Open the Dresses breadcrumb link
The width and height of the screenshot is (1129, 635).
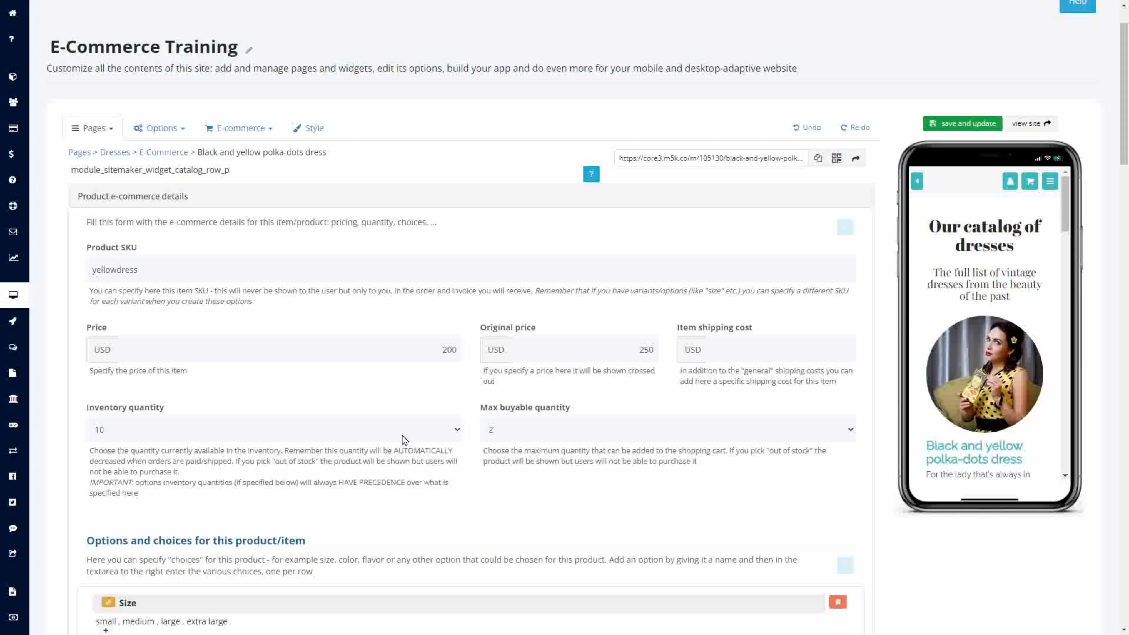[x=115, y=152]
